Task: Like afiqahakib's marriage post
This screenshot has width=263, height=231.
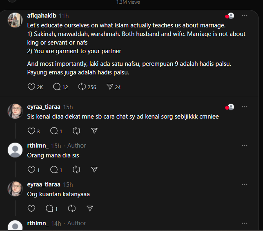Action: coord(31,87)
